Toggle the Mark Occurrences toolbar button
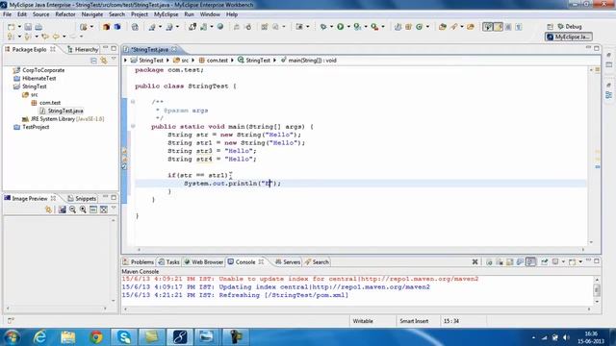 click(499, 27)
